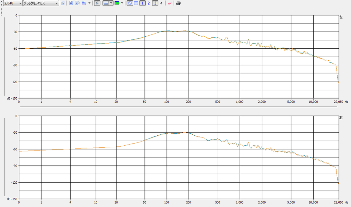Click the green spectrum display icon
The image size is (351, 207).
click(x=117, y=3)
